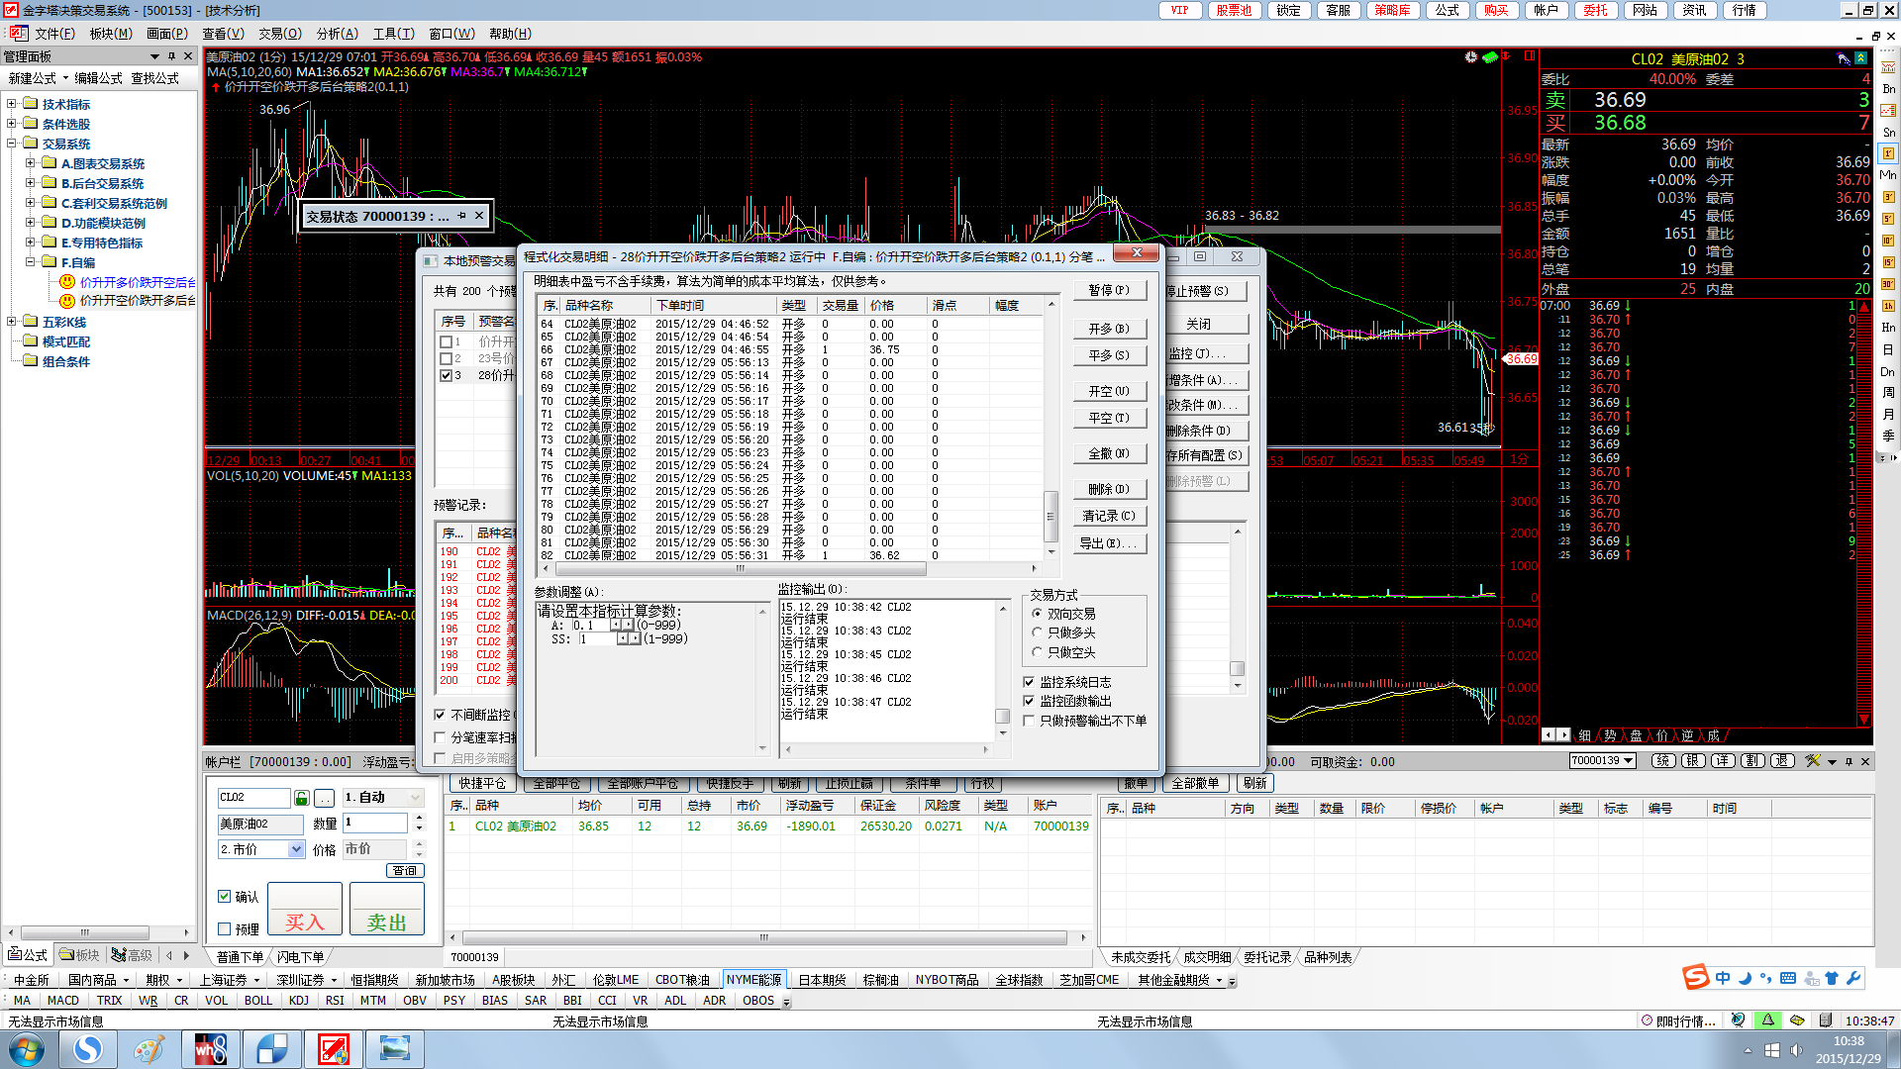Viewport: 1901px width, 1069px height.
Task: Click the green double-arrow icon in the quote panel header
Action: coord(1860,58)
